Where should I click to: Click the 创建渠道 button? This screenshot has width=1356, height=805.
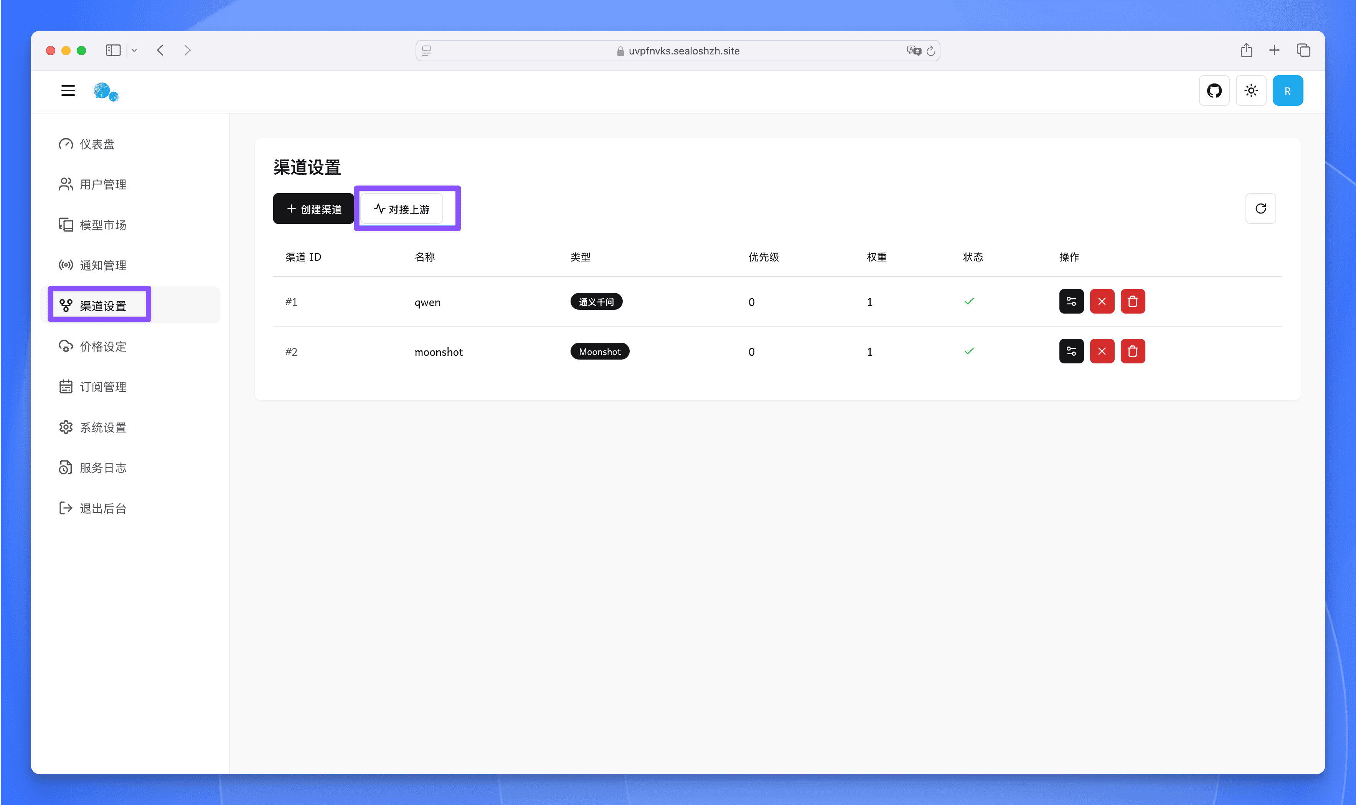(313, 208)
